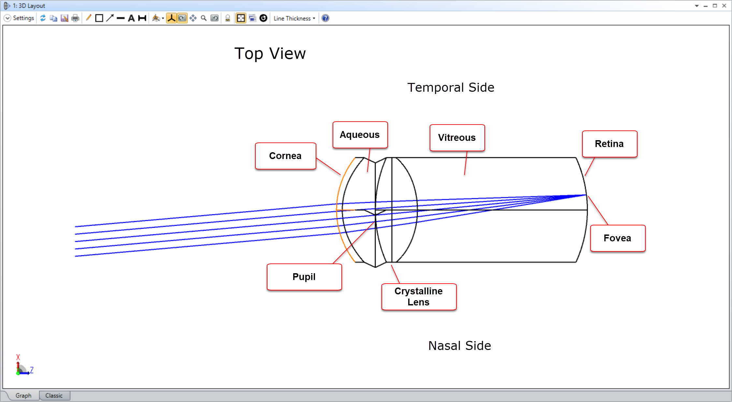Select the Fovea annotation box

coord(618,238)
